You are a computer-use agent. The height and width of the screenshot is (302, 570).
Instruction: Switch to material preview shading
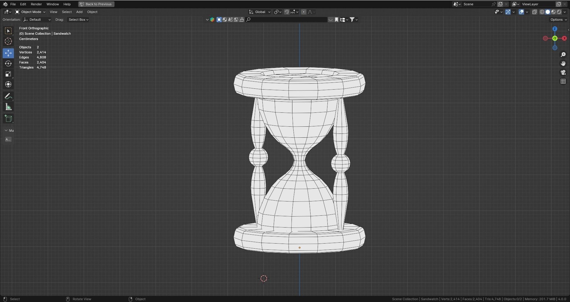tap(553, 12)
